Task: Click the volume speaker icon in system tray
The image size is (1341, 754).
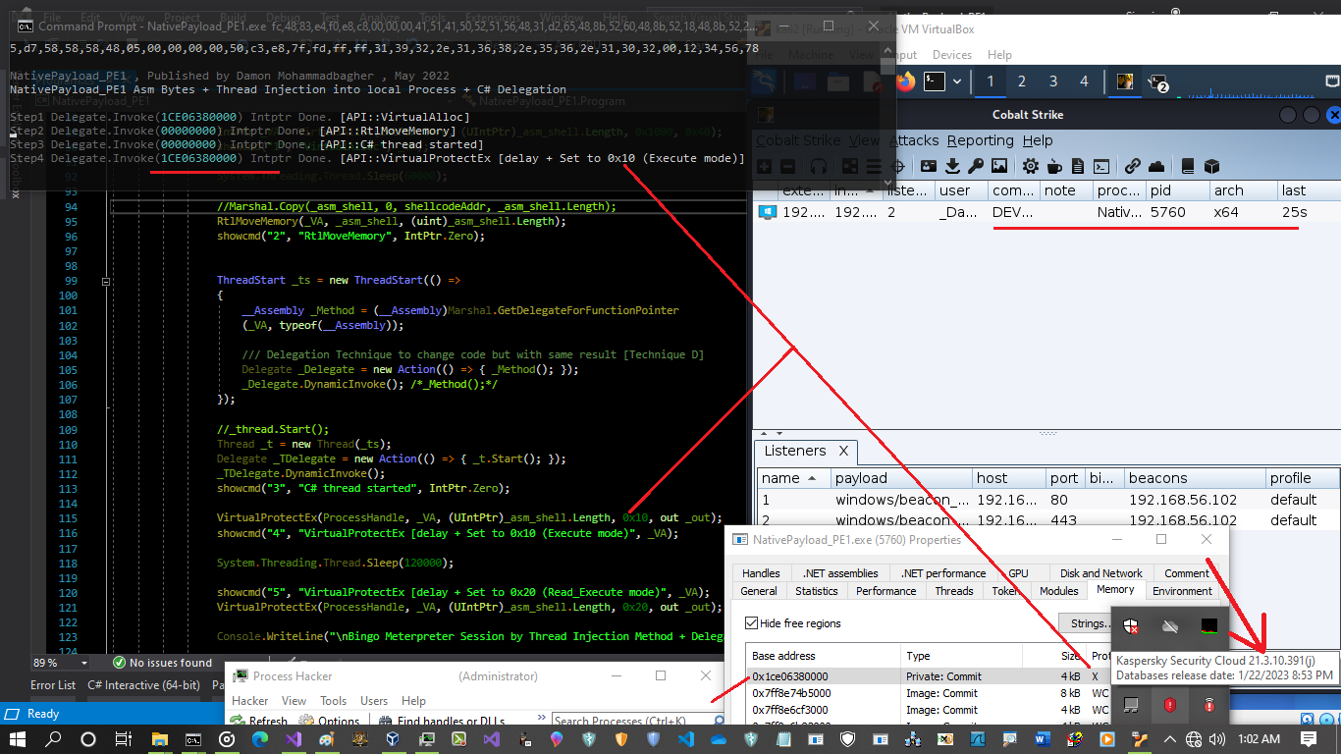Action: 1217,739
